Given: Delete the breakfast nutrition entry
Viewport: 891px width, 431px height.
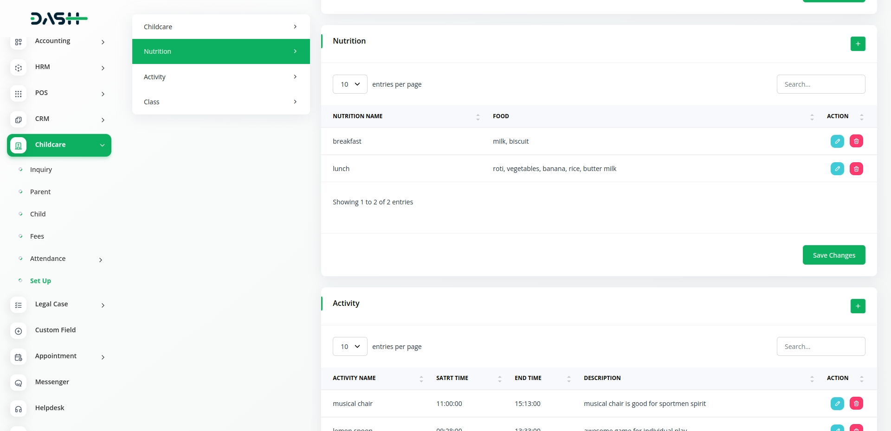Looking at the screenshot, I should (856, 141).
